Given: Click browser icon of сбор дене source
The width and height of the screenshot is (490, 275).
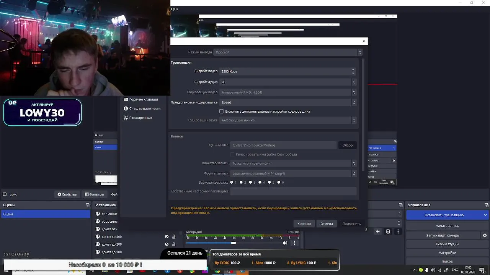Looking at the screenshot, I should [98, 222].
